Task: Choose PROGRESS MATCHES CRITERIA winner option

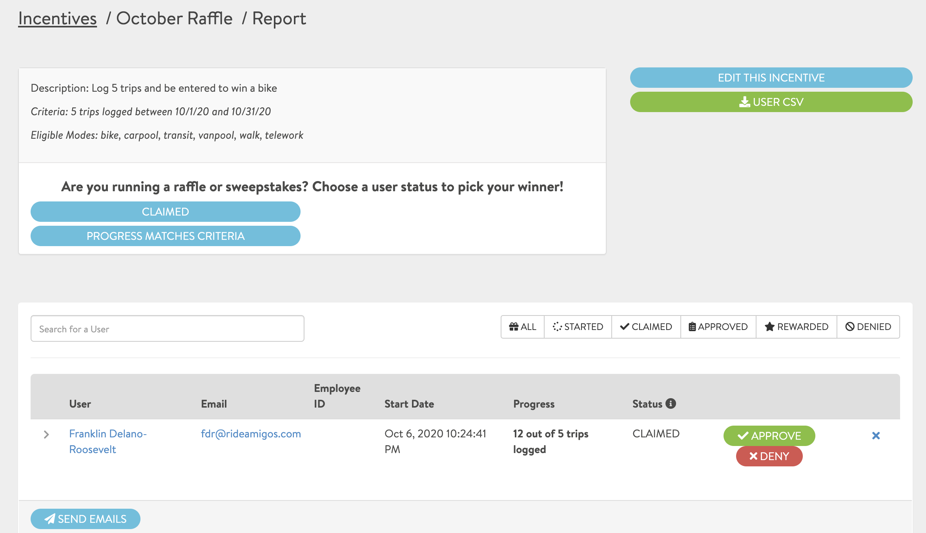Action: tap(165, 236)
